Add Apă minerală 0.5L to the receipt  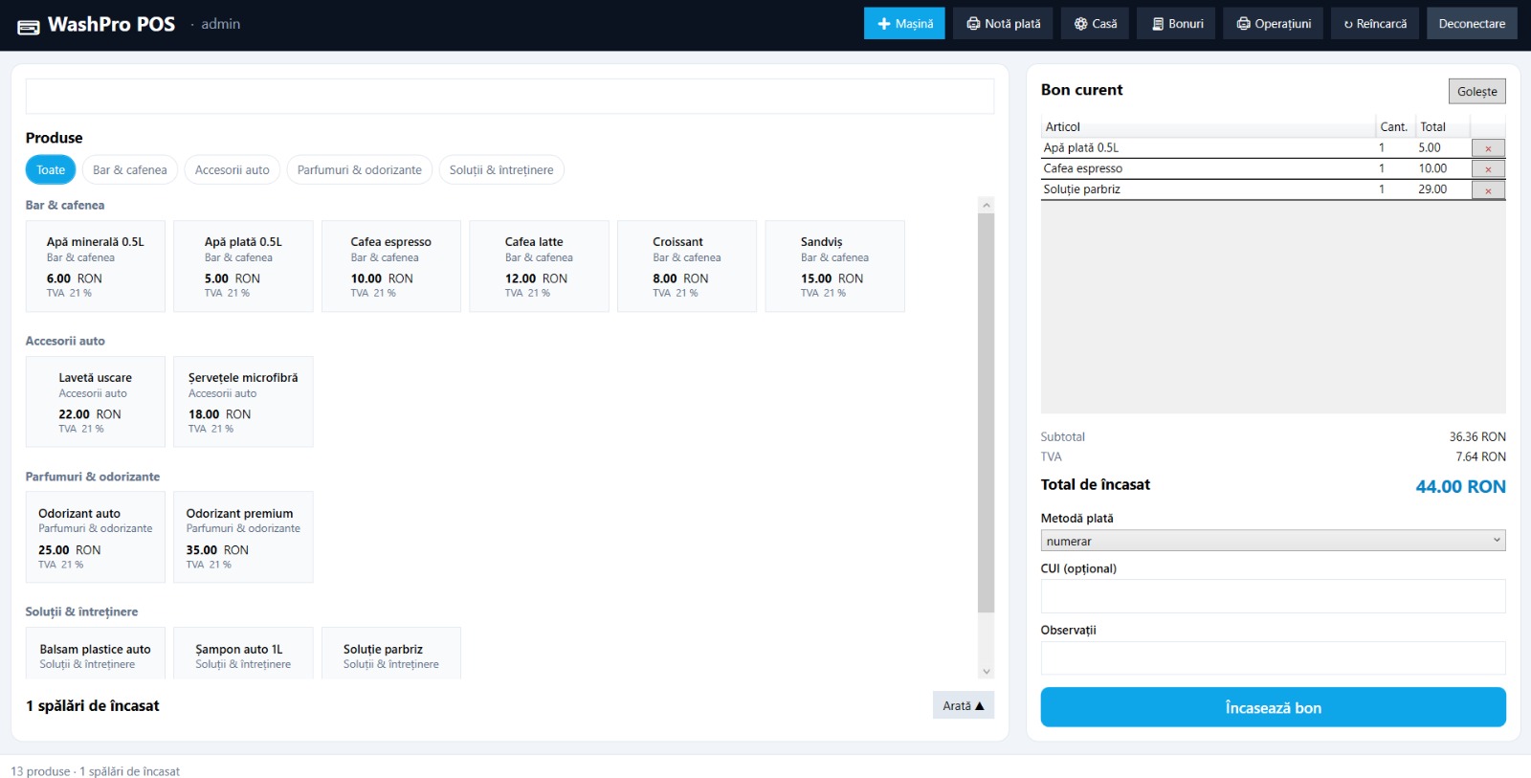[x=96, y=266]
